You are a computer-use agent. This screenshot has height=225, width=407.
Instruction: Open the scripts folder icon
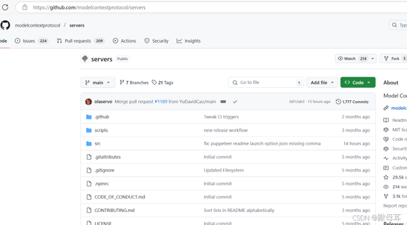(89, 130)
